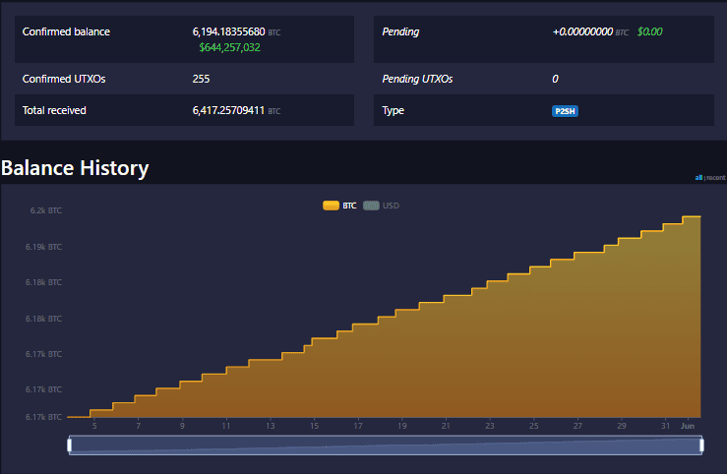Click the Type label

(393, 110)
